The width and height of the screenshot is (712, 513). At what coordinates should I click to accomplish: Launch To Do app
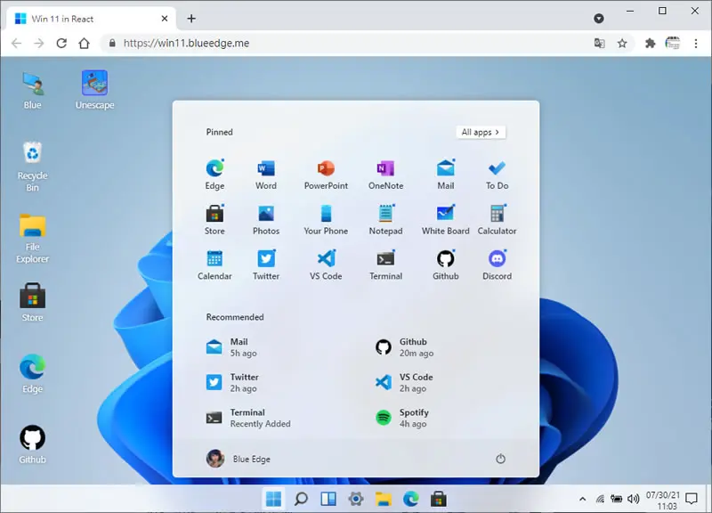pyautogui.click(x=497, y=174)
